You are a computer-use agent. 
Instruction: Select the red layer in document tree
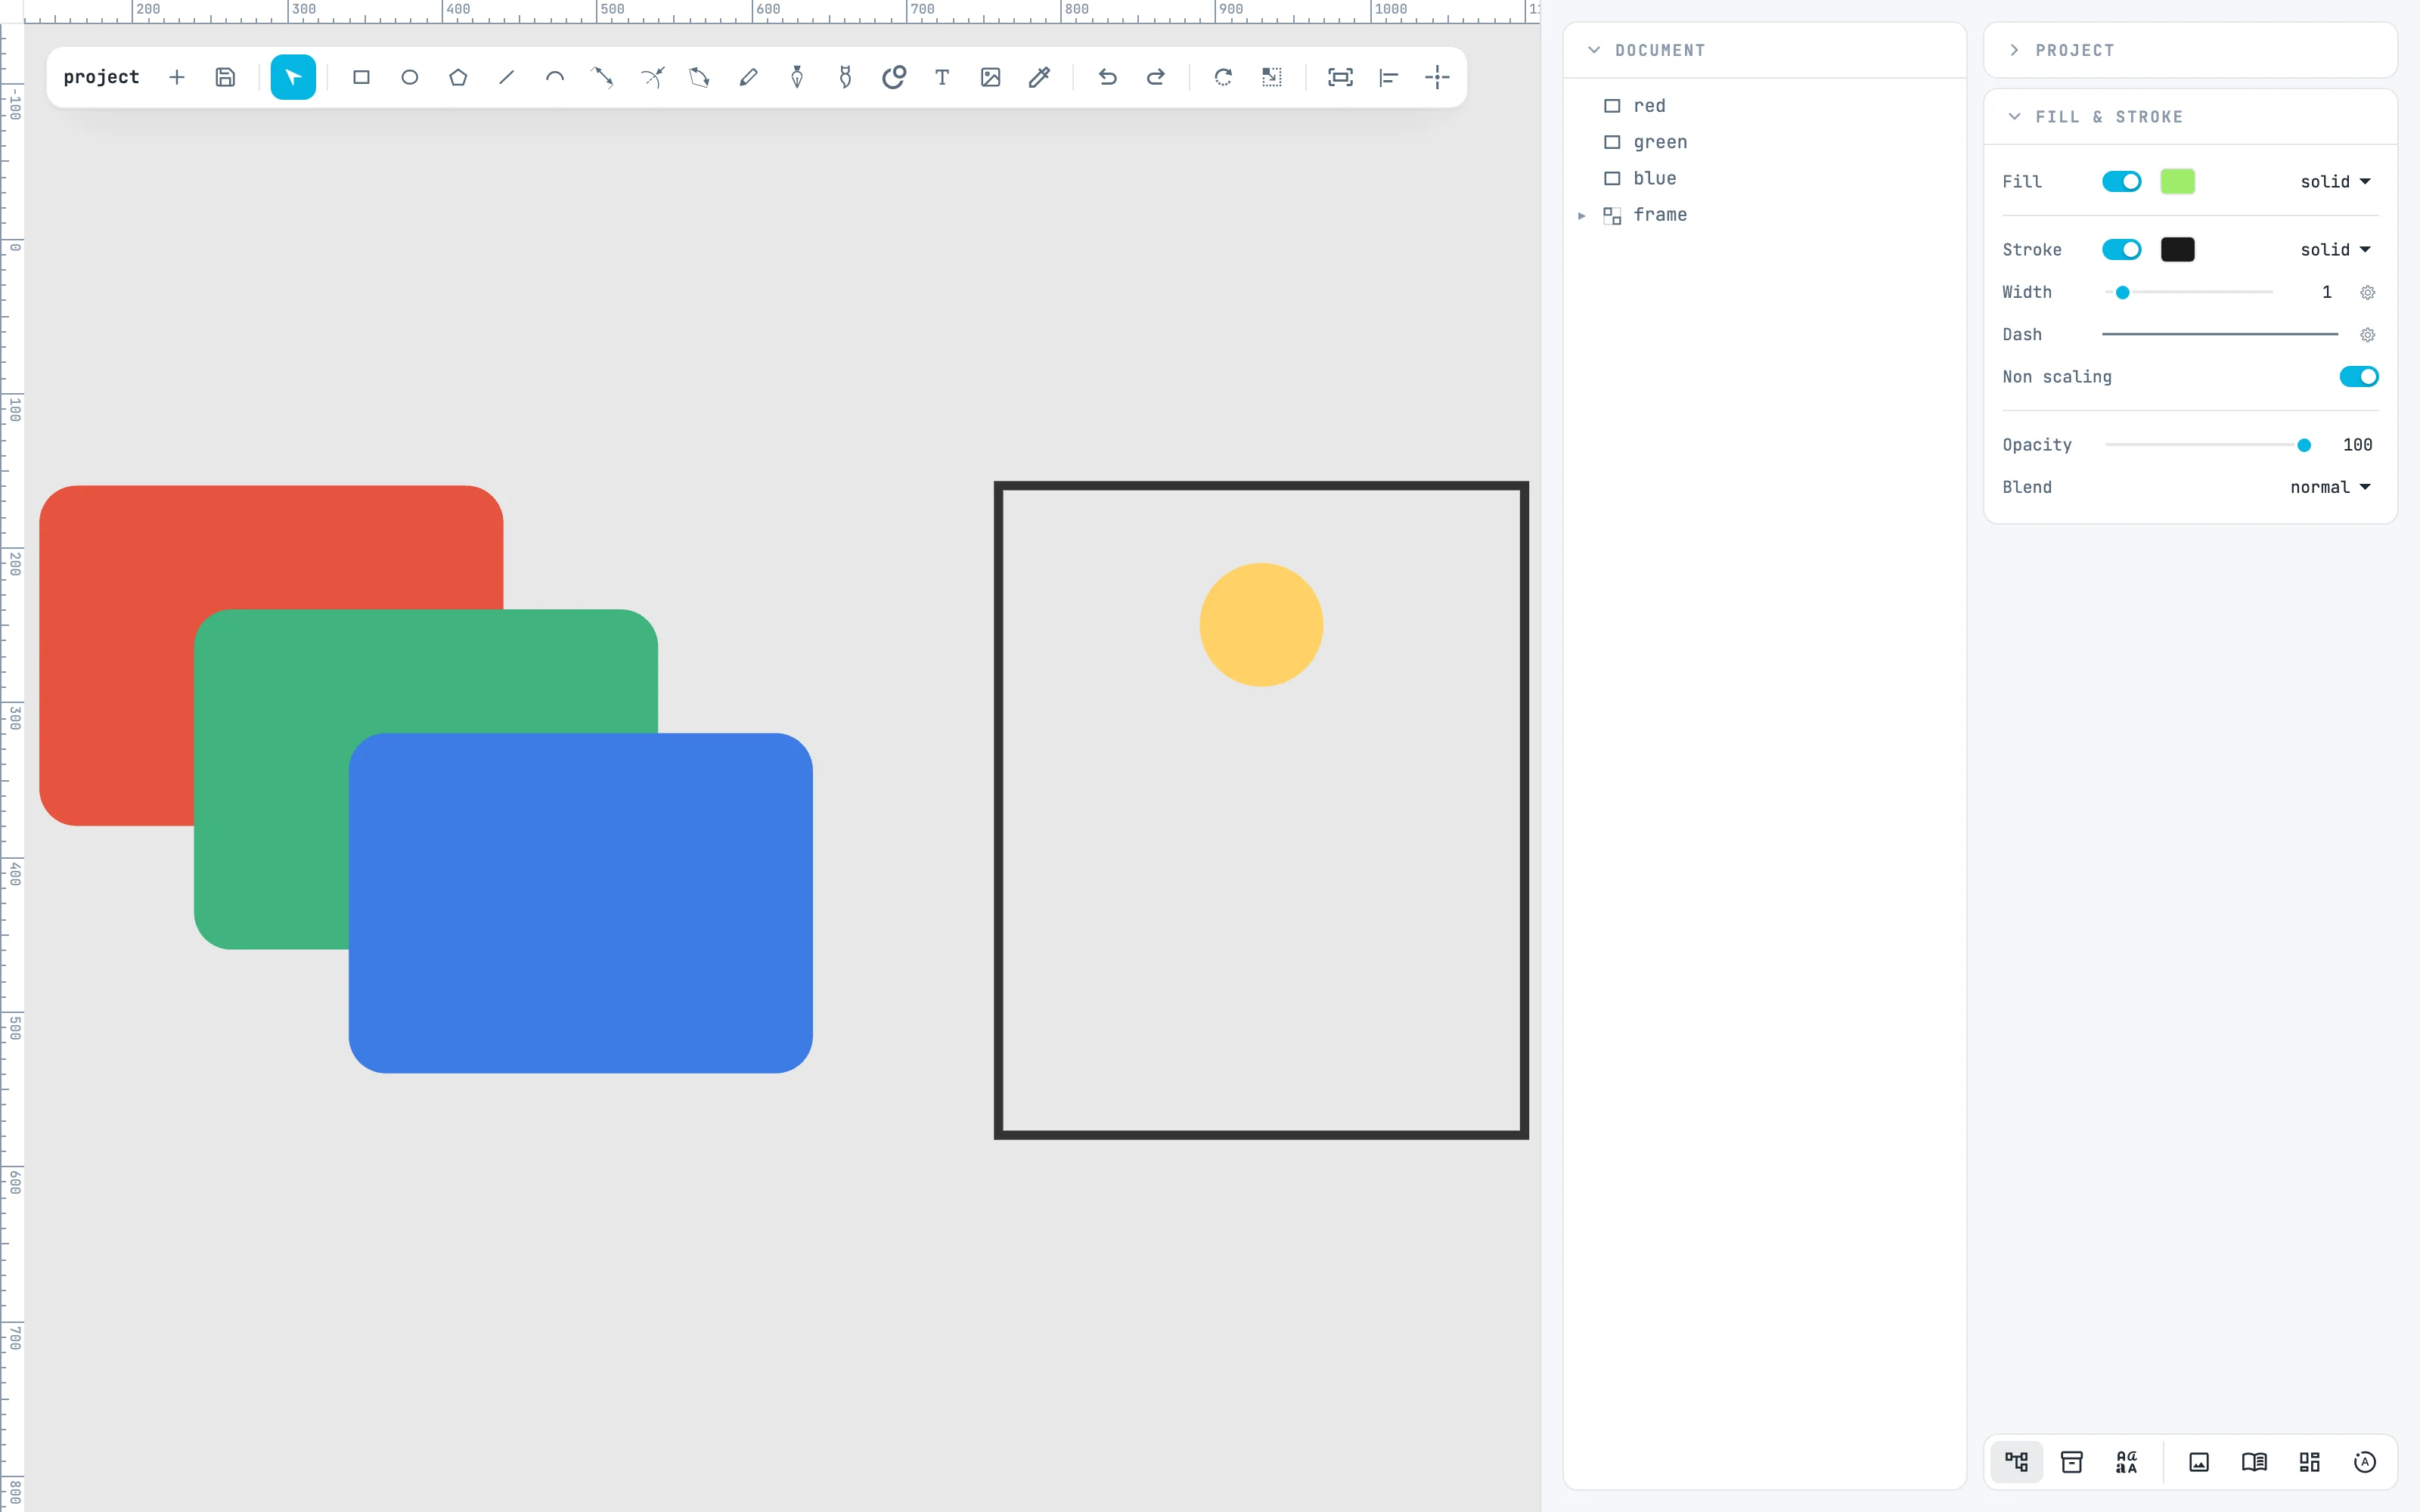(x=1765, y=106)
